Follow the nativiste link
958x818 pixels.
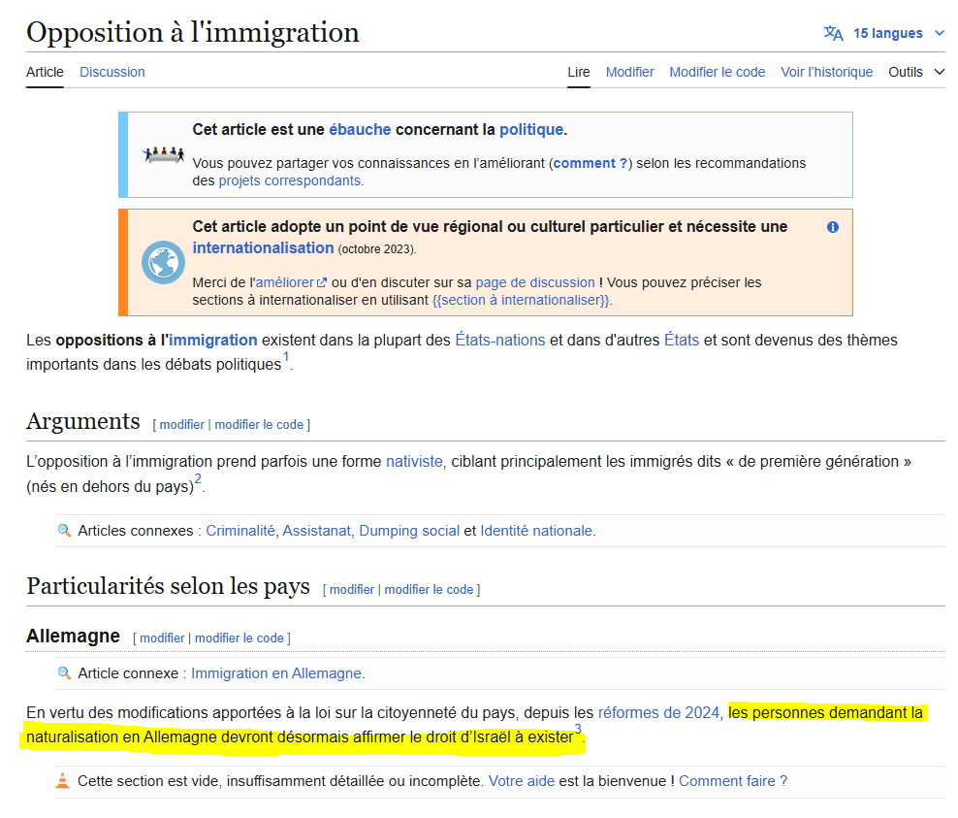(x=414, y=461)
